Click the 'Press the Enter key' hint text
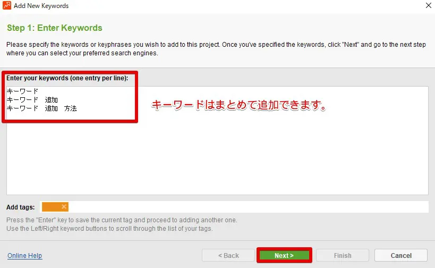This screenshot has height=268, width=435. tap(122, 220)
